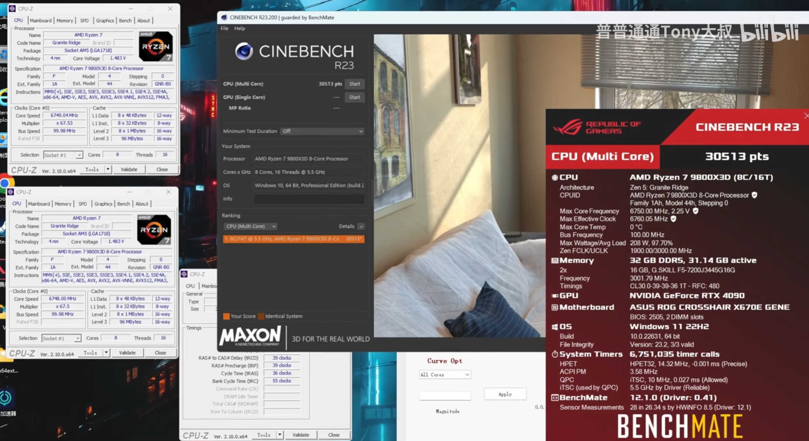Open the round power-symbol accelerator desktop icon

coord(5,398)
